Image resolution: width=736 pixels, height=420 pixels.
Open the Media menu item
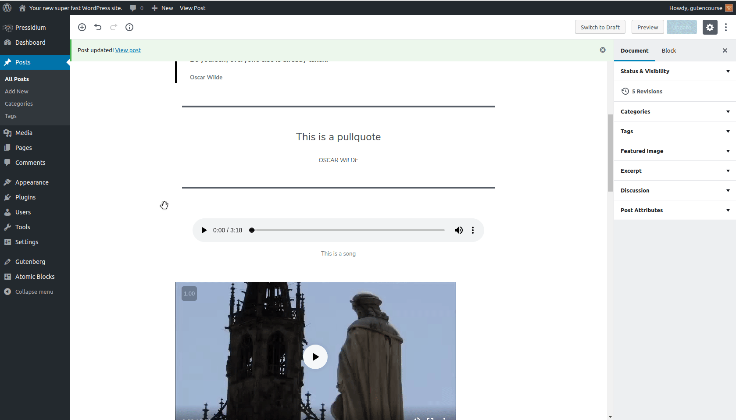(x=35, y=133)
